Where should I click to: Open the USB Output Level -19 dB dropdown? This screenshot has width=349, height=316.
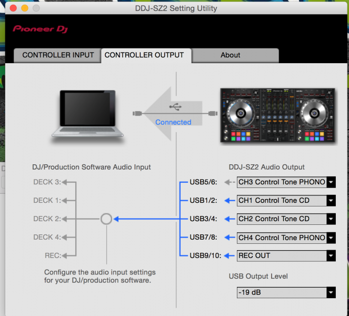click(286, 292)
